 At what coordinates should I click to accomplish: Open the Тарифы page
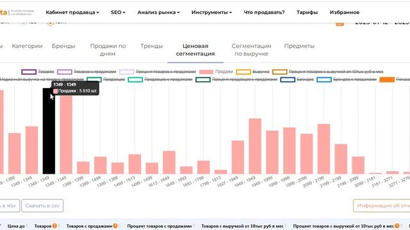coord(307,12)
